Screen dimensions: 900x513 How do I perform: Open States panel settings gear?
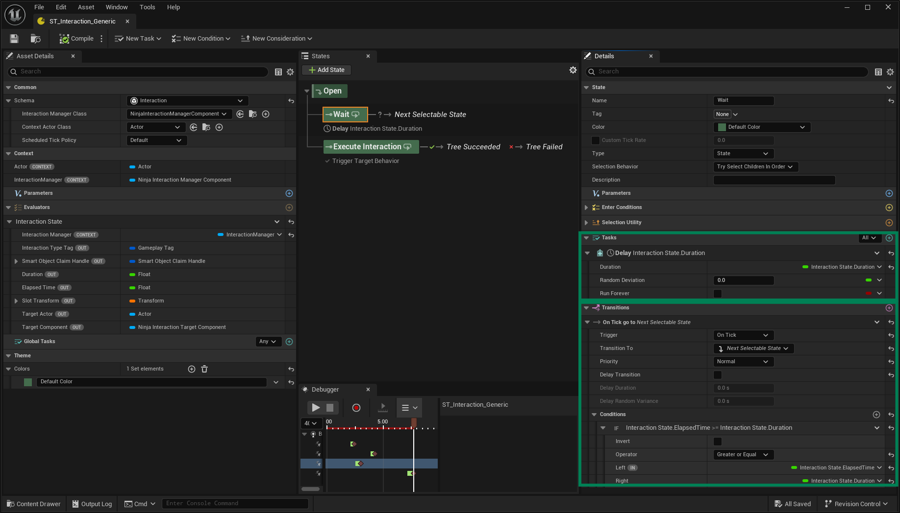pos(573,70)
